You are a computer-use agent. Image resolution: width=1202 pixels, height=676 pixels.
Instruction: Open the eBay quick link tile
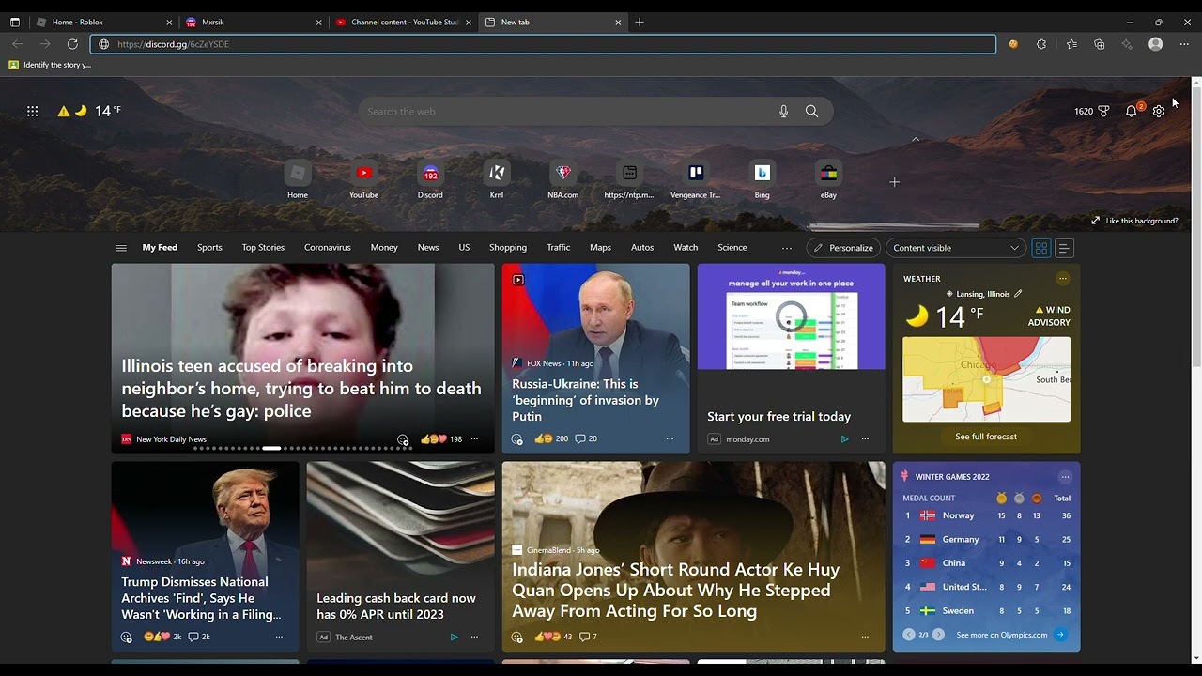pos(828,179)
